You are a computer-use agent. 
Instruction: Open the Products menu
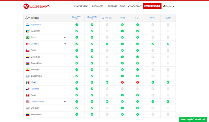pos(99,6)
